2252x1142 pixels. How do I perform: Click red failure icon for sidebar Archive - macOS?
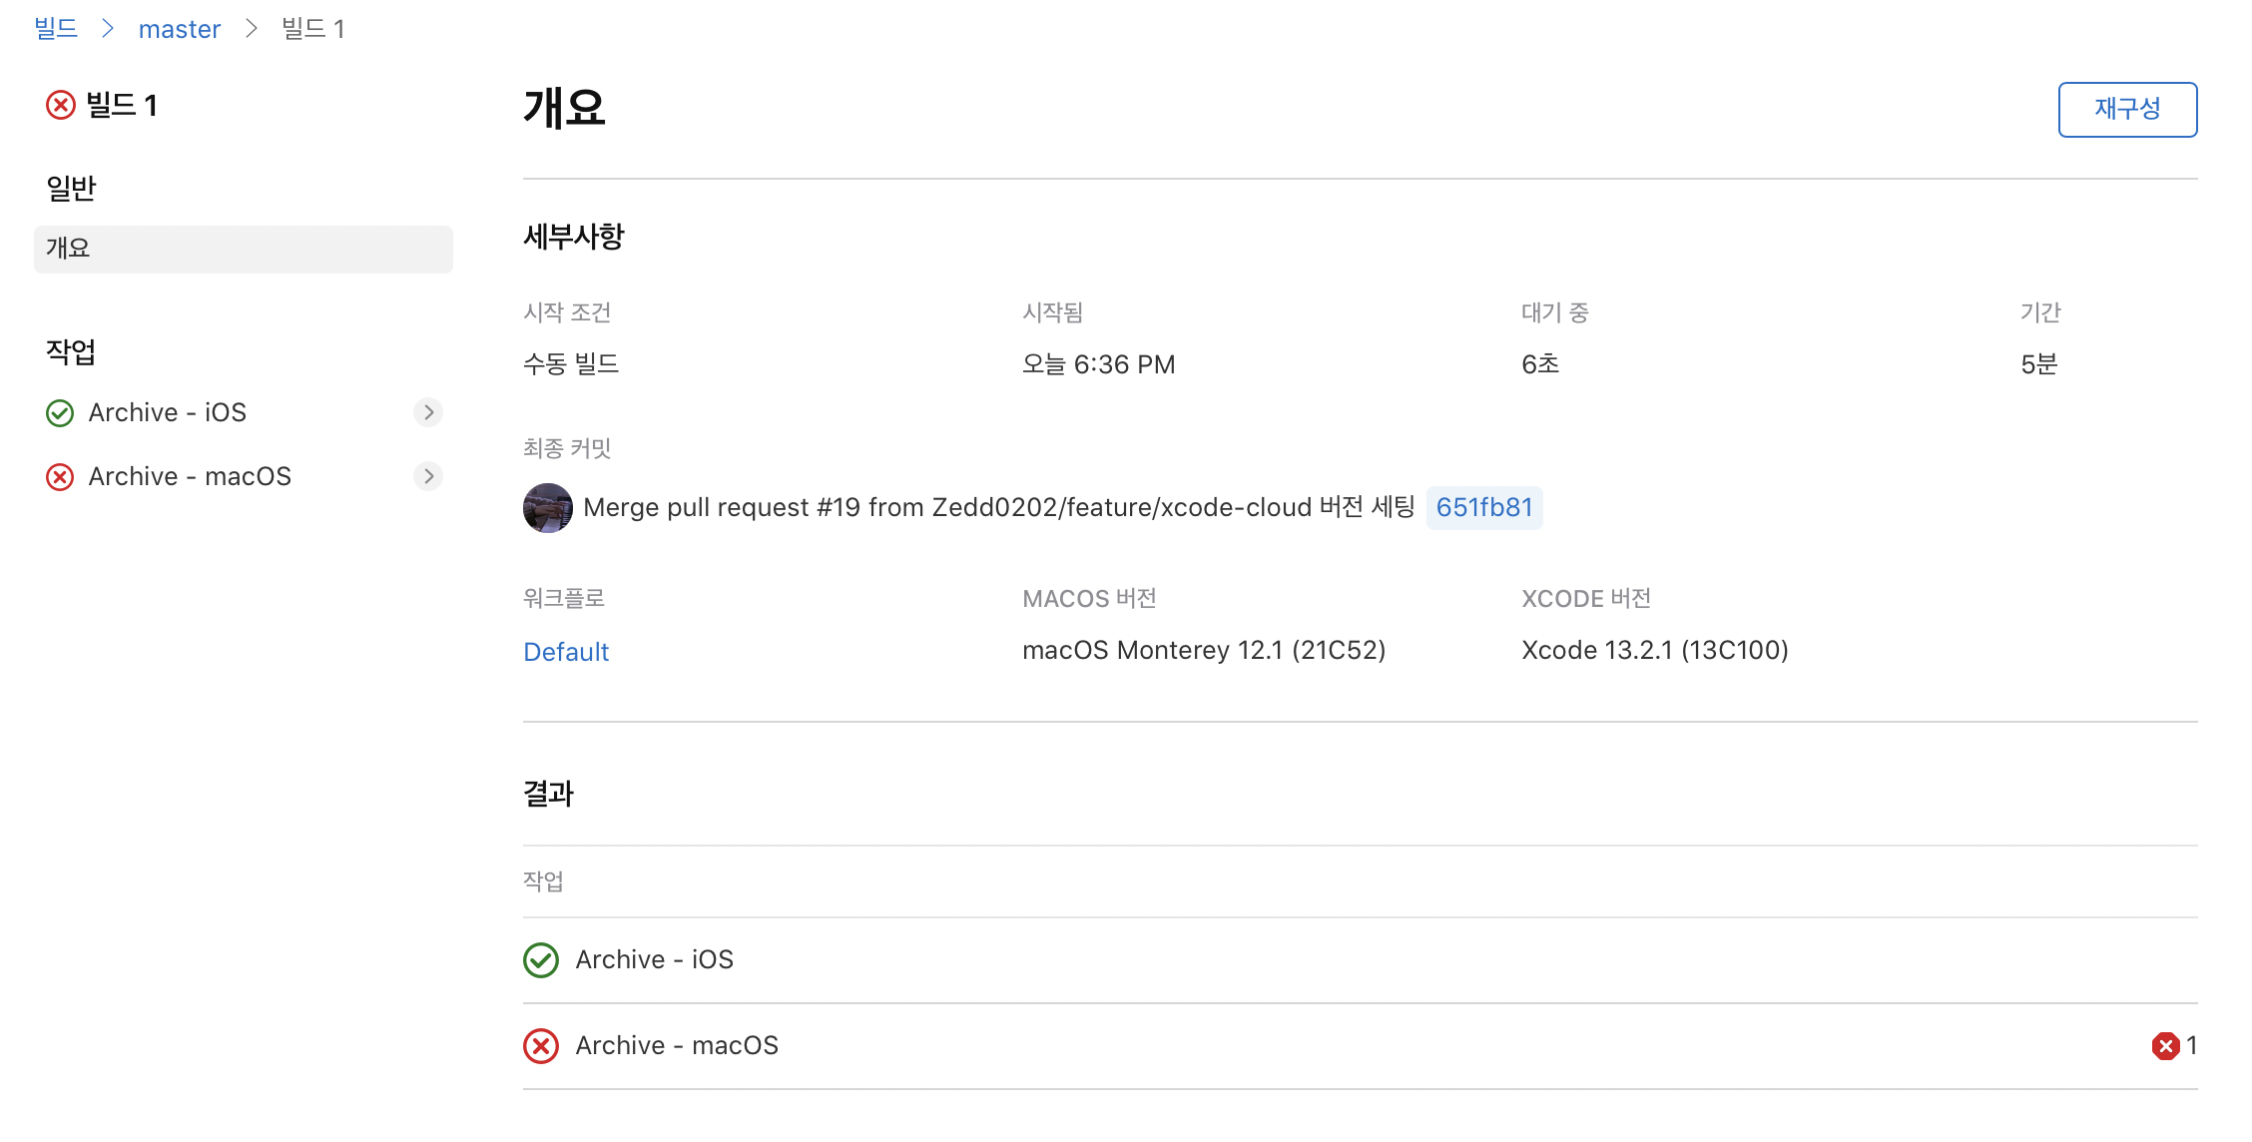[x=60, y=477]
